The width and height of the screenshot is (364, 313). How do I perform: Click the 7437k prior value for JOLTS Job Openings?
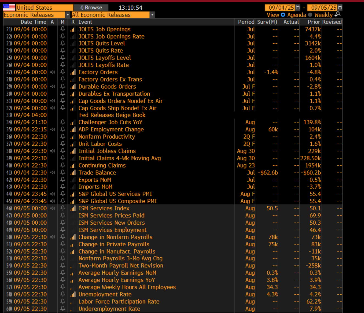(313, 29)
